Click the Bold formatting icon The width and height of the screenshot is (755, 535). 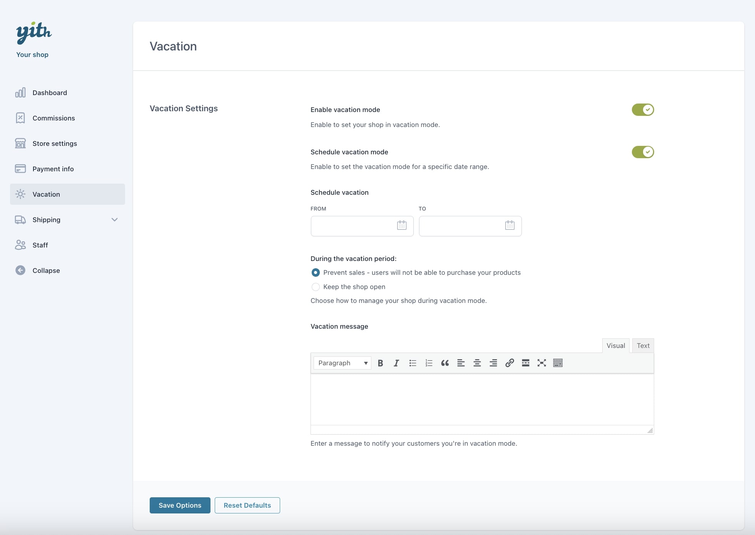coord(380,363)
